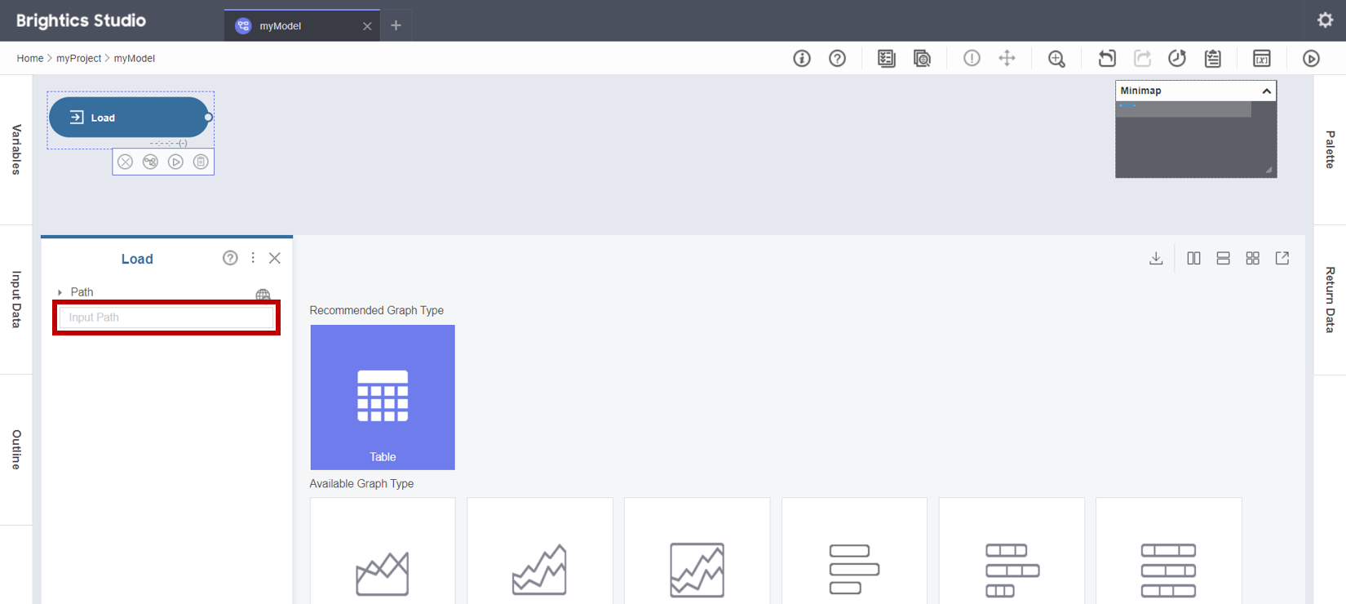Image resolution: width=1346 pixels, height=604 pixels.
Task: Open the Outline side panel
Action: 16,450
